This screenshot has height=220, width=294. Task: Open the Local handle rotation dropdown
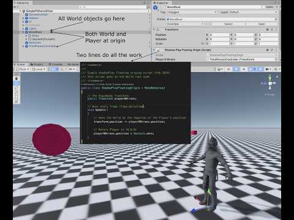[39, 69]
